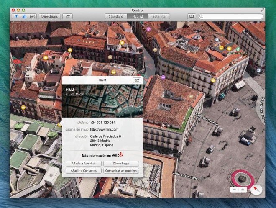Image resolution: width=276 pixels, height=208 pixels.
Task: Click the green Hermobody pin
Action: tap(238, 49)
